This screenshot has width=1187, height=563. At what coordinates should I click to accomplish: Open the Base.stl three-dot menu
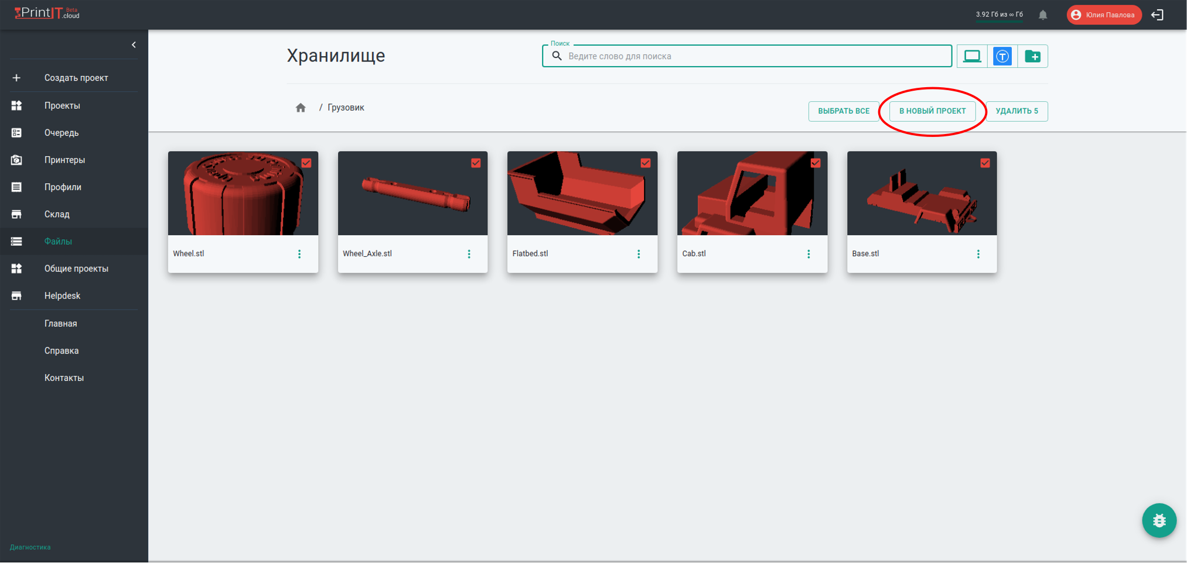(x=978, y=254)
